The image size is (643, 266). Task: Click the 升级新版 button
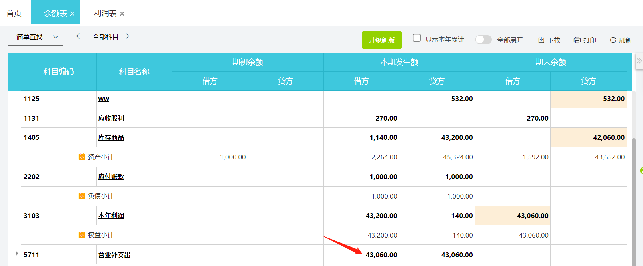pos(381,40)
